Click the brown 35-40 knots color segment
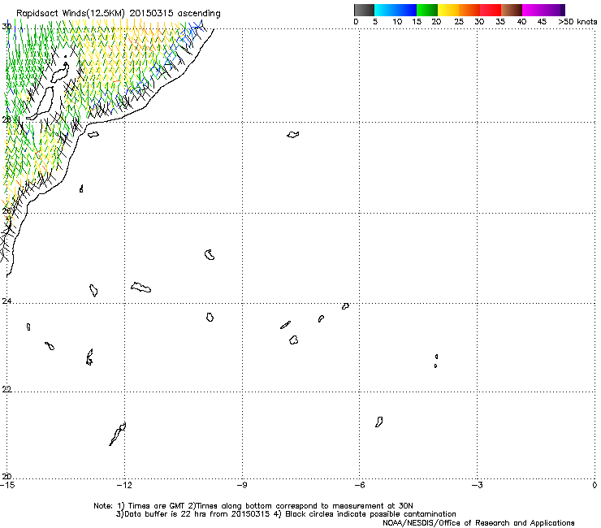Screen dimensions: 601x528 point(512,10)
